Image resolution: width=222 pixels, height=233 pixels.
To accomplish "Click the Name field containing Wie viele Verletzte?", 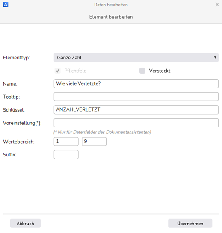I will pos(136,84).
